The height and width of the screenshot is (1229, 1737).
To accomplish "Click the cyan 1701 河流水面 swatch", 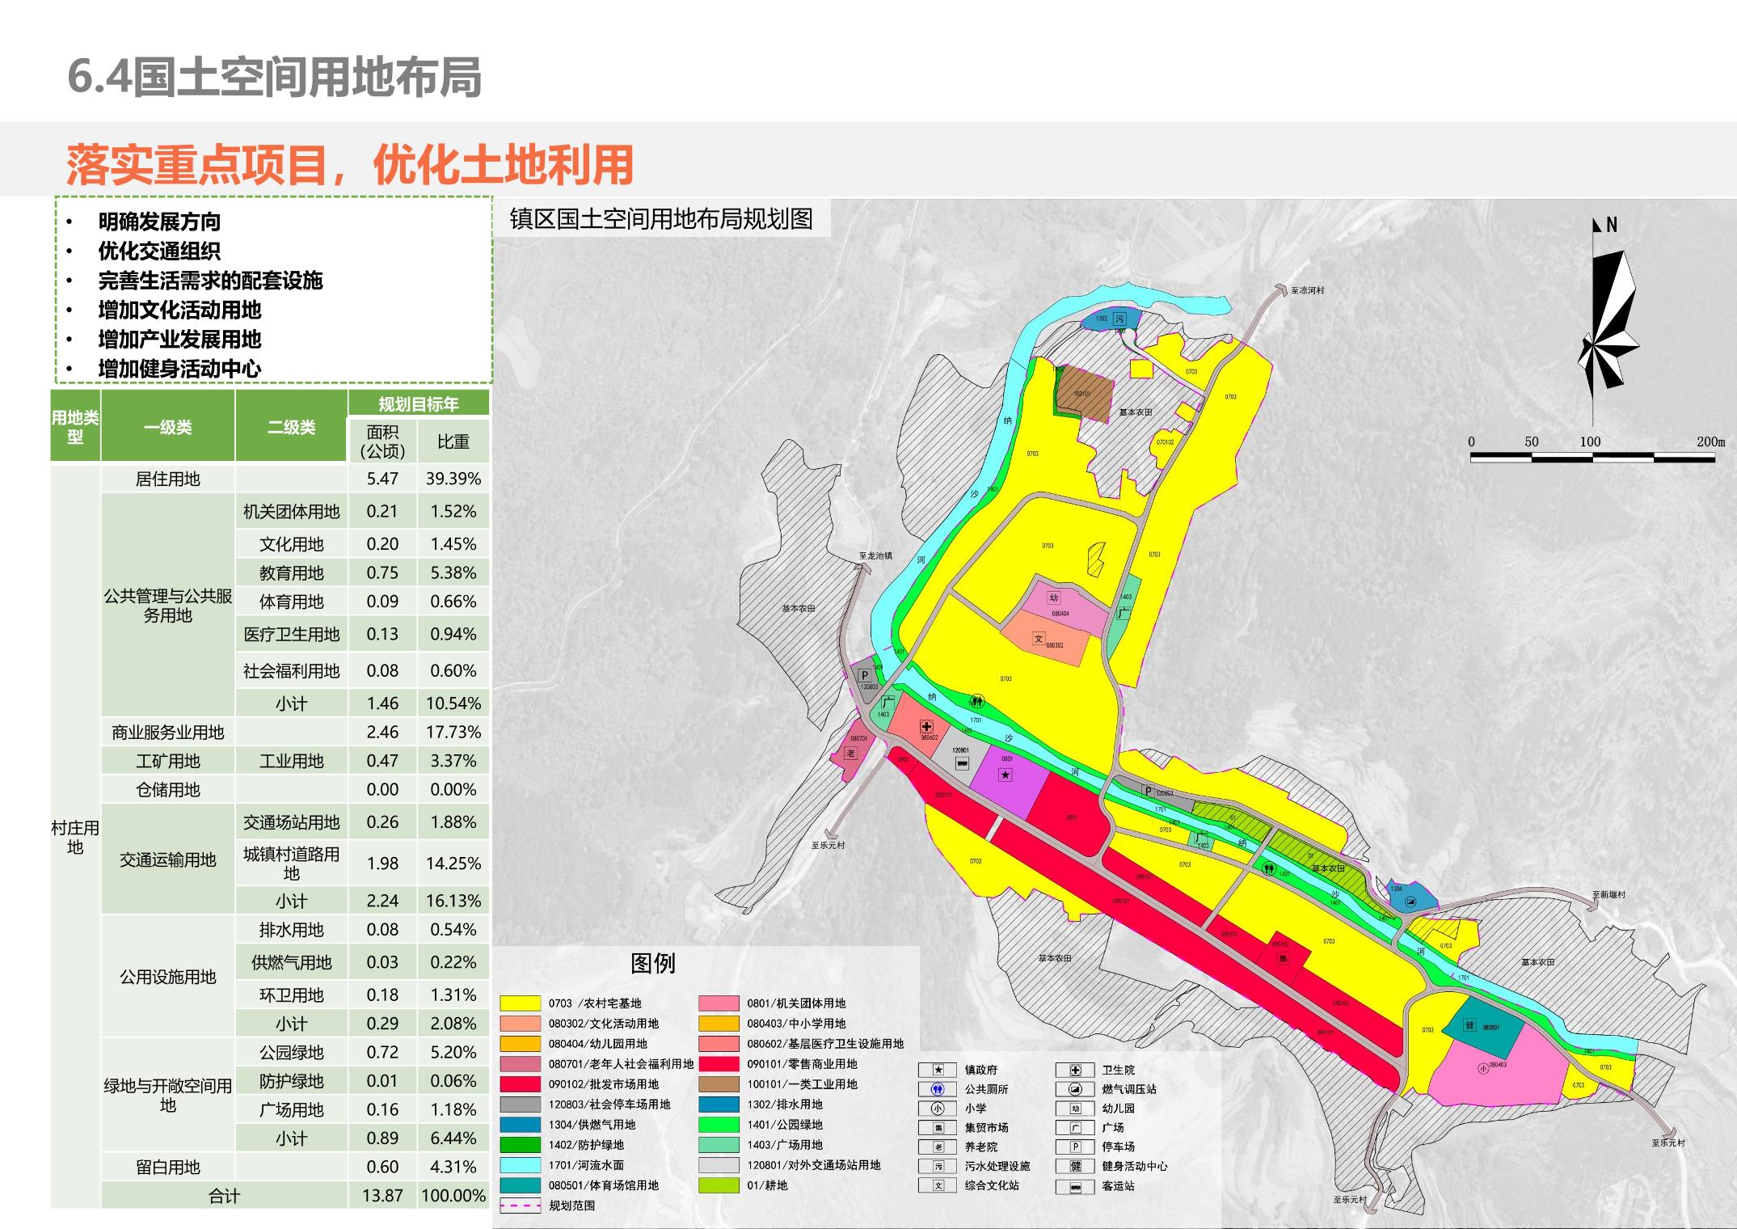I will pos(520,1165).
